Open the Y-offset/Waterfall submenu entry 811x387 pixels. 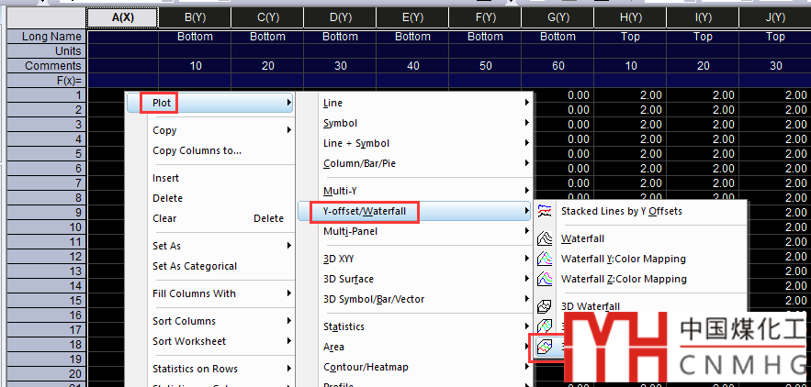tap(415, 211)
